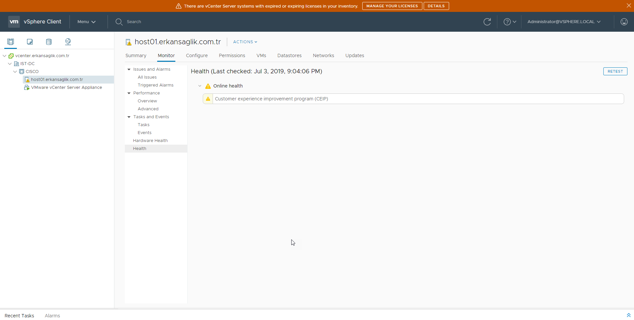Click MANAGE YOUR LICENSES button
Image resolution: width=634 pixels, height=320 pixels.
click(392, 6)
